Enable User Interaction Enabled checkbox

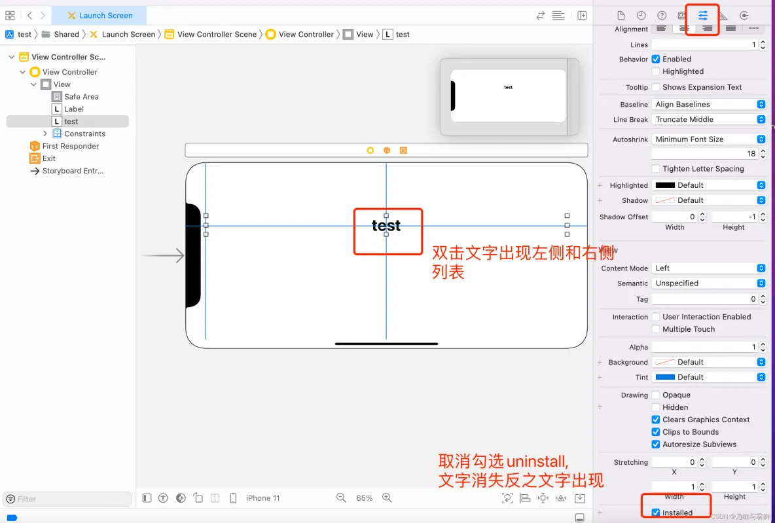click(x=655, y=316)
